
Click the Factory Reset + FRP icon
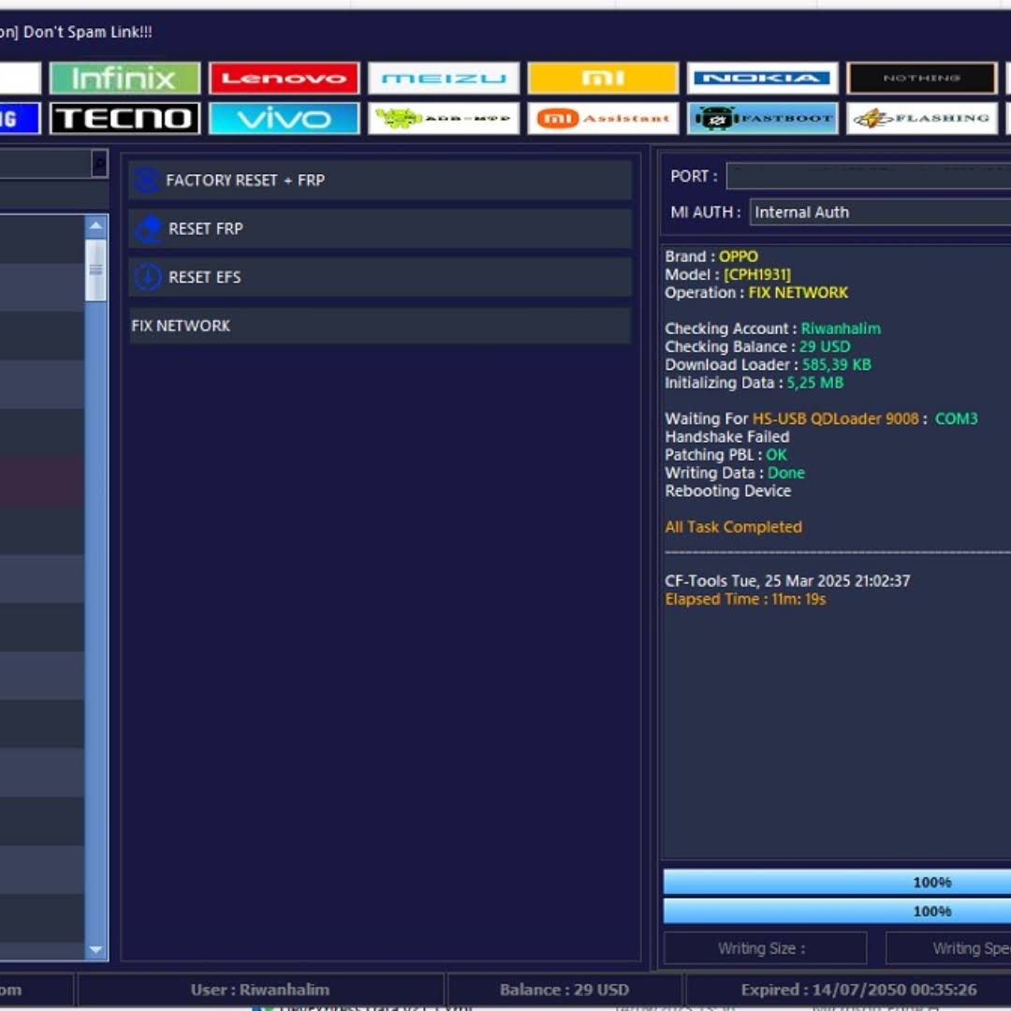pyautogui.click(x=147, y=181)
